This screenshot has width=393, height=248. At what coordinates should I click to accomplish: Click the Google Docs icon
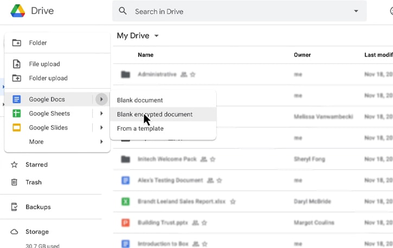[17, 99]
